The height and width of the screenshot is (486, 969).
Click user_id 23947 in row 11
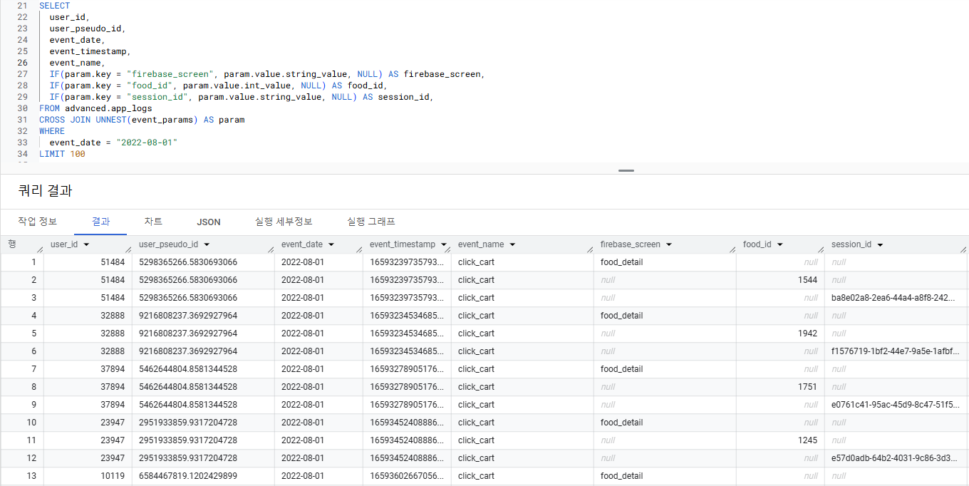click(113, 440)
